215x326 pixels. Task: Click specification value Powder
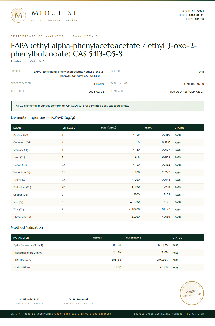(99, 84)
